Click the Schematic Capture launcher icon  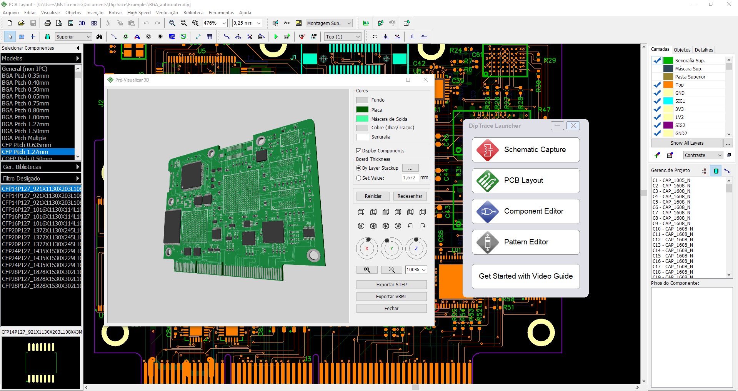(x=488, y=150)
